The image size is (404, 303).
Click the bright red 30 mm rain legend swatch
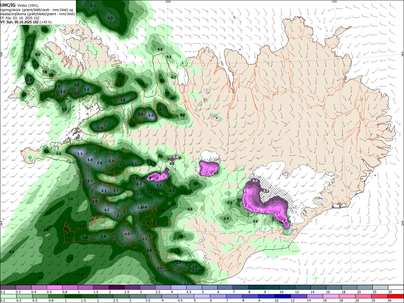395,296
